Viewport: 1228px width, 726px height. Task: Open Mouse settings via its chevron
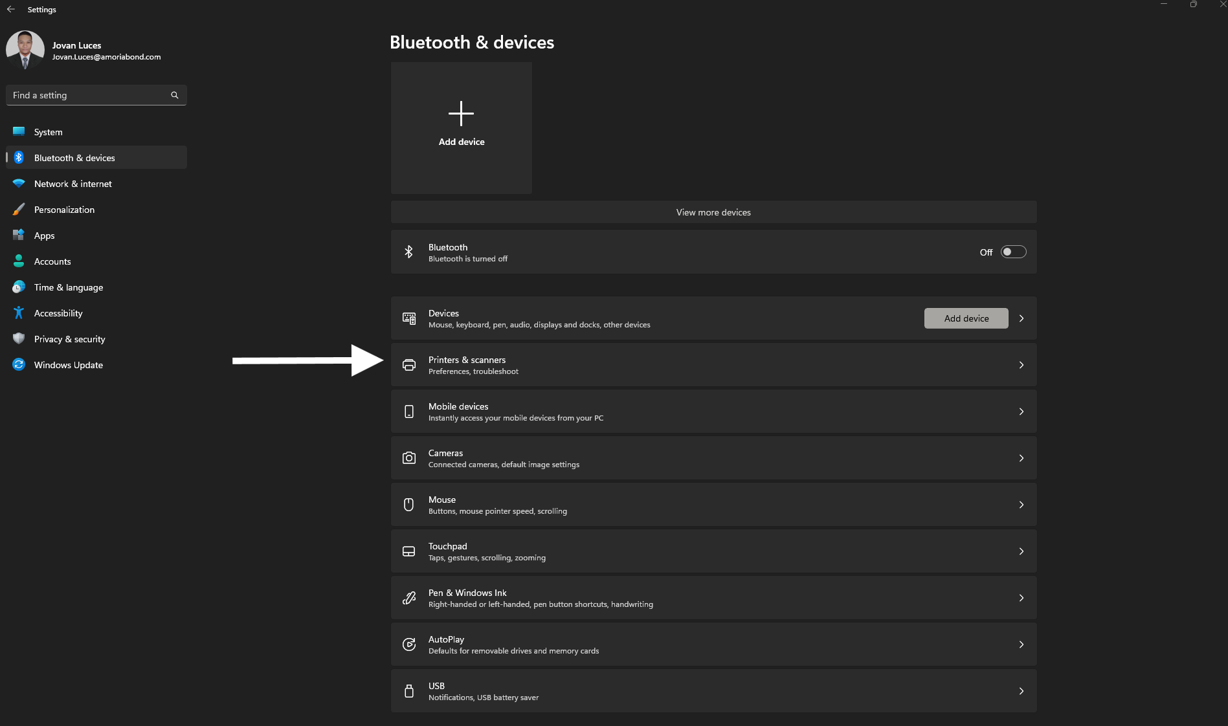point(1021,505)
